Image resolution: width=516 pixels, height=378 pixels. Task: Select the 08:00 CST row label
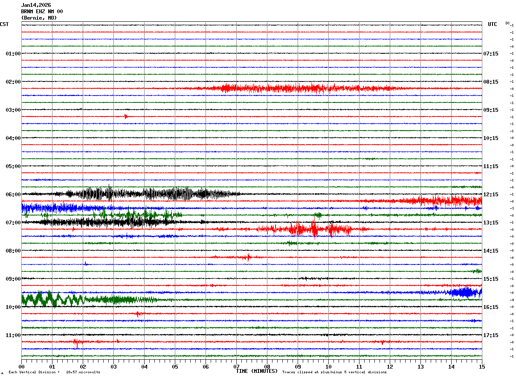pyautogui.click(x=13, y=251)
